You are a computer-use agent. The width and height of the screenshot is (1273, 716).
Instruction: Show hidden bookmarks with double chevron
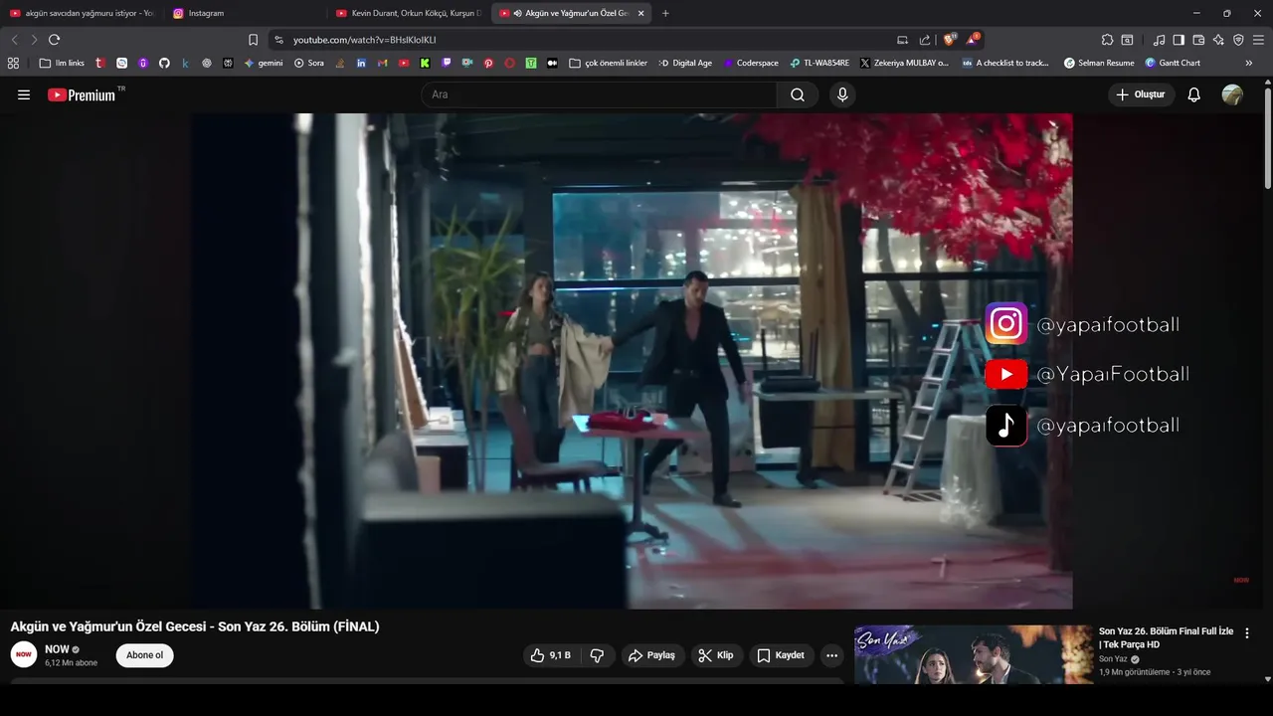(x=1249, y=63)
